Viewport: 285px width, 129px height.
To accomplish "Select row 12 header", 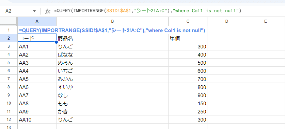I will (x=9, y=120).
